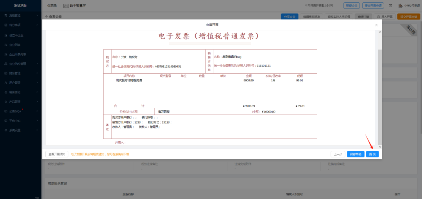422x199 pixels.
Task: Close the 申请开票 dialog with X
Action: pos(376,25)
